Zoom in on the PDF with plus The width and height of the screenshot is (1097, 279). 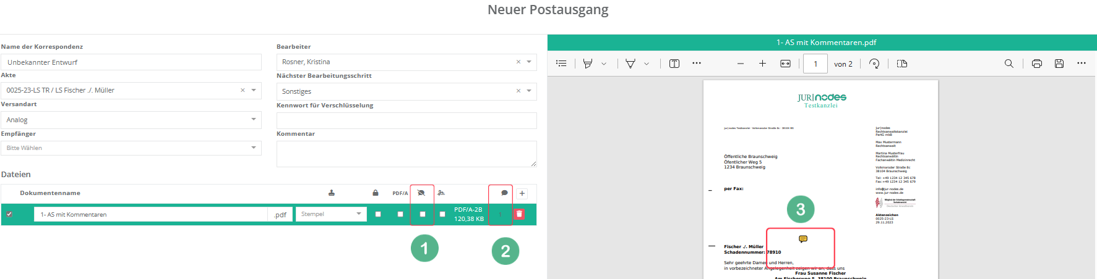(762, 64)
